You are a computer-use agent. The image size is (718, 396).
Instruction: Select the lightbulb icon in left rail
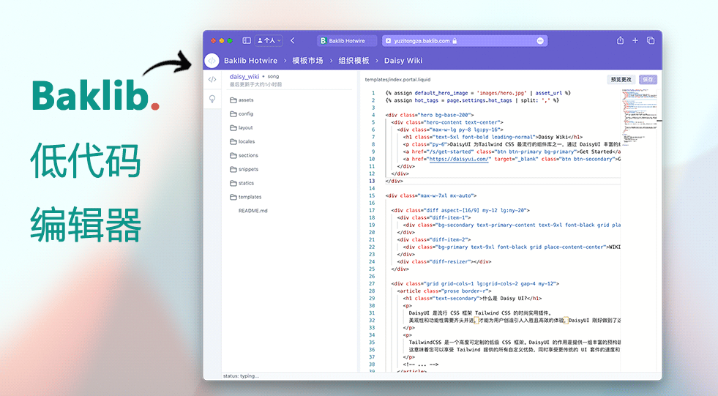[x=212, y=98]
